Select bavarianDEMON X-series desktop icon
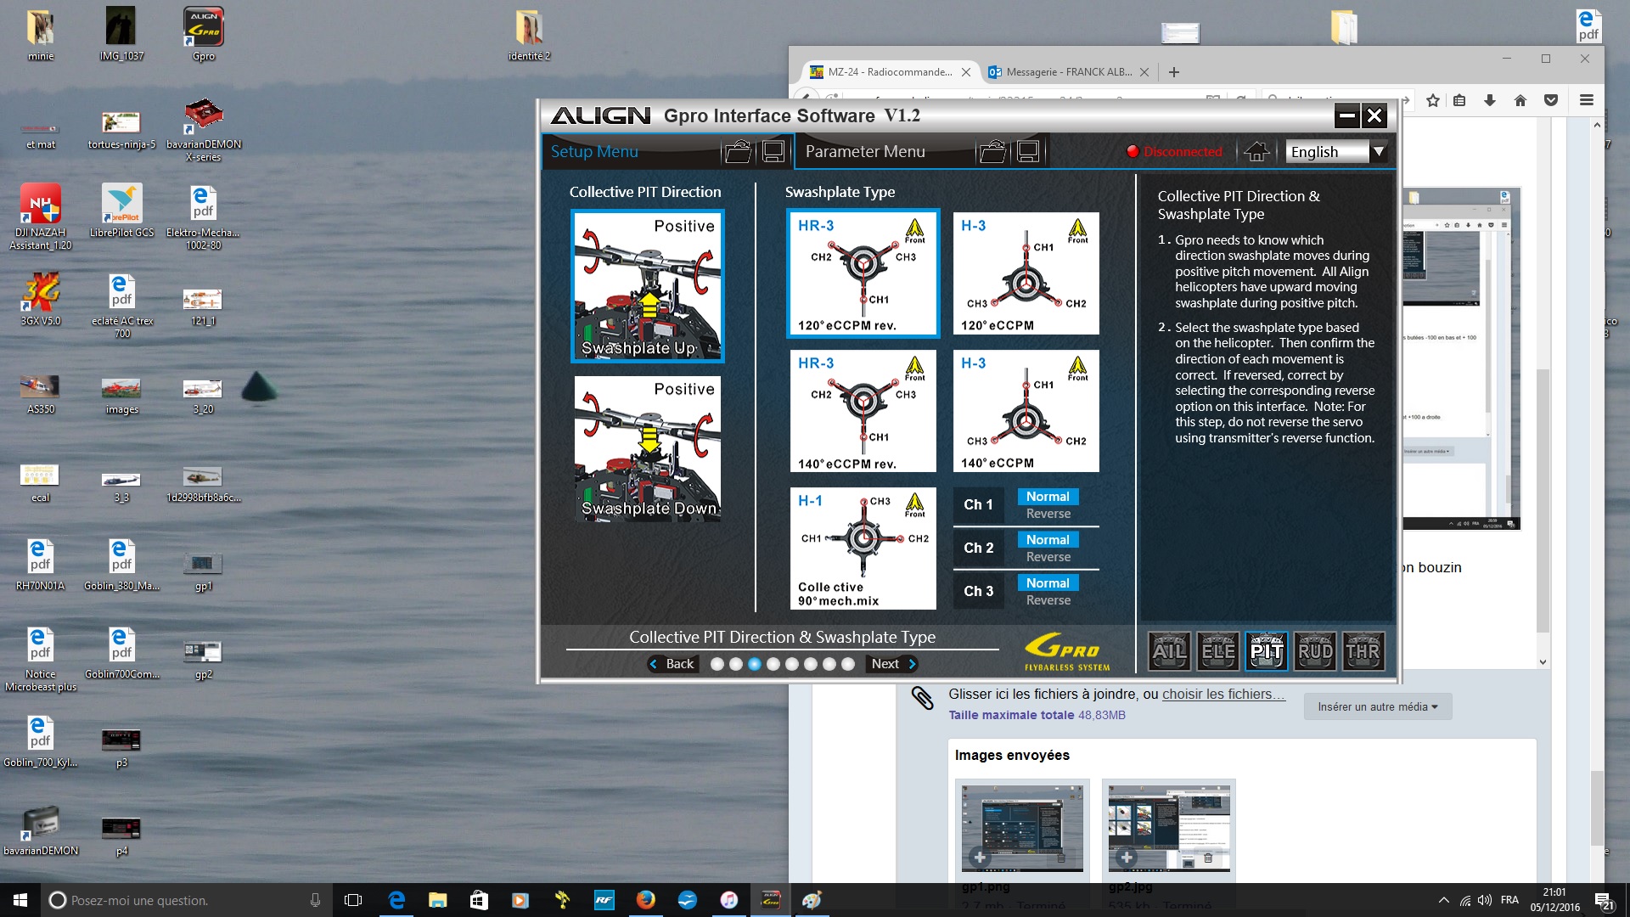This screenshot has width=1630, height=917. pyautogui.click(x=204, y=129)
